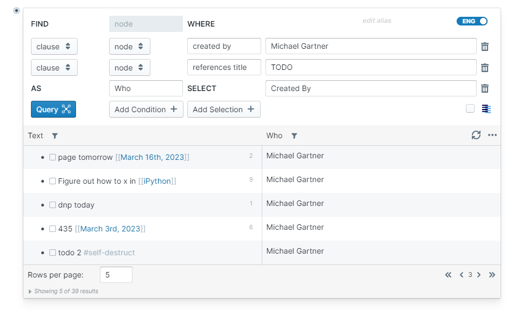The height and width of the screenshot is (310, 512).
Task: Open the second row's node dropdown
Action: (x=129, y=68)
